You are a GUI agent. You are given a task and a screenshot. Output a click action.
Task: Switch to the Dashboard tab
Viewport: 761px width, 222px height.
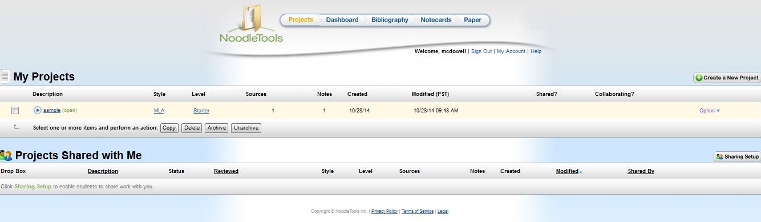click(342, 20)
